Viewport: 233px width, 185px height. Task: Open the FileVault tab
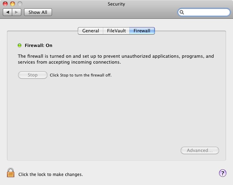(x=116, y=31)
